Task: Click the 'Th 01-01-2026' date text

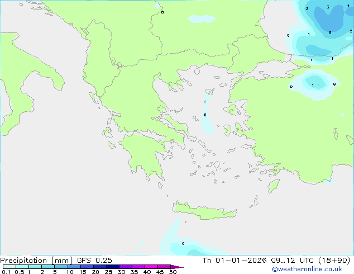Action: click(x=235, y=261)
